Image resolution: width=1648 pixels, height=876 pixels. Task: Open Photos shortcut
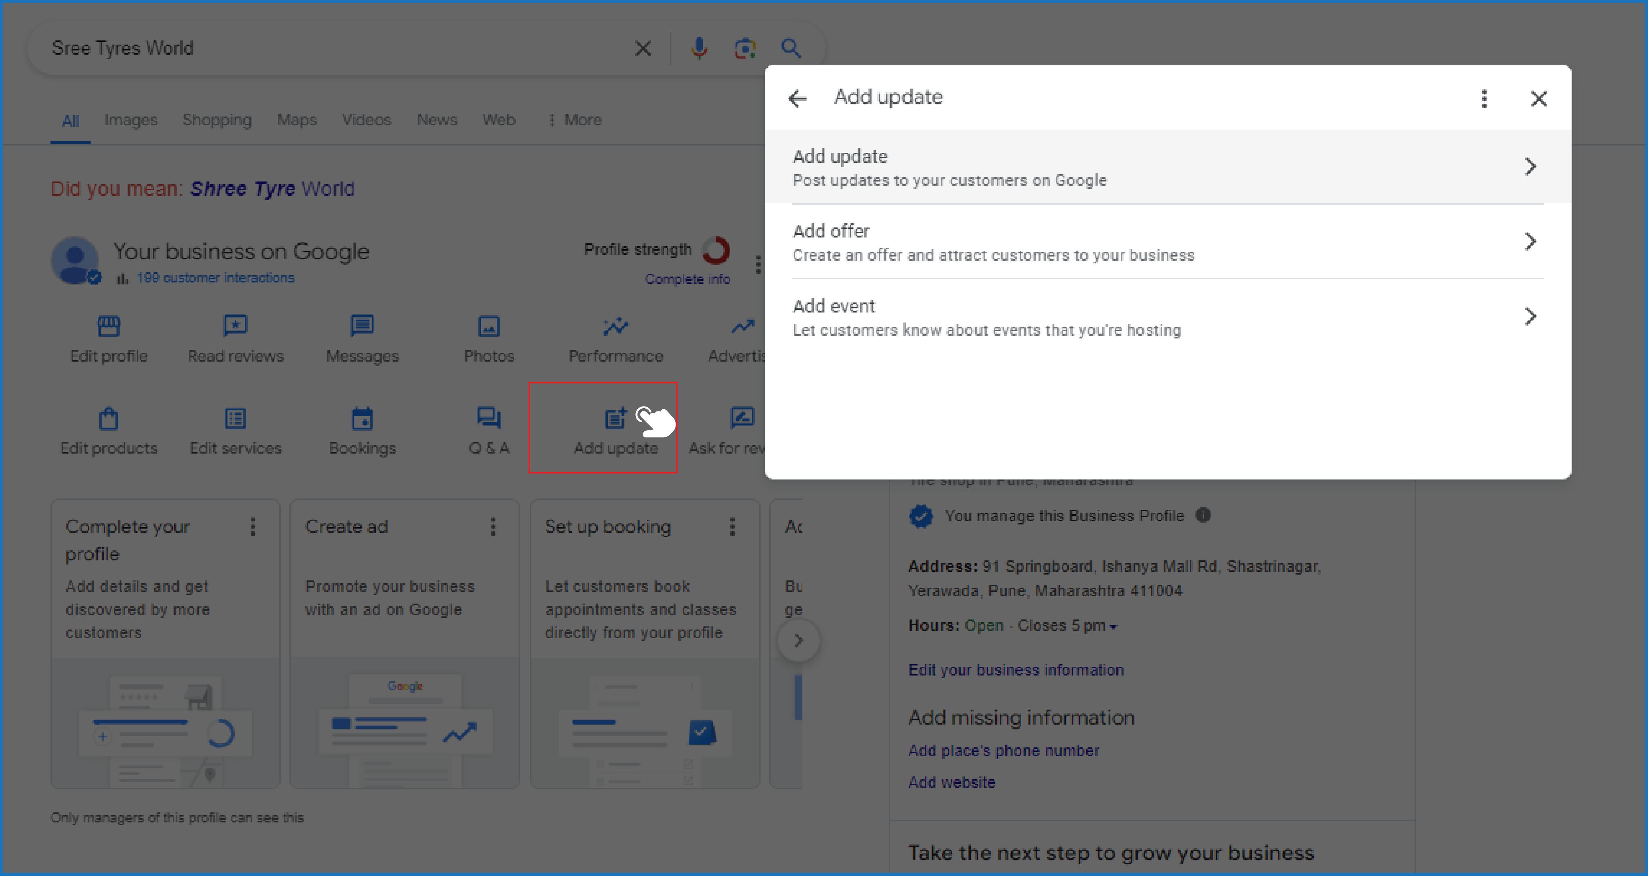pyautogui.click(x=489, y=340)
